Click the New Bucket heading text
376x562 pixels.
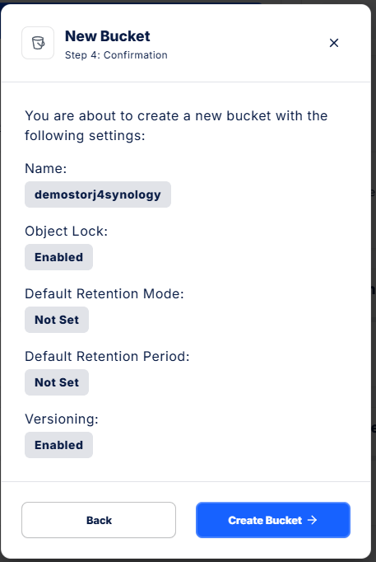107,36
